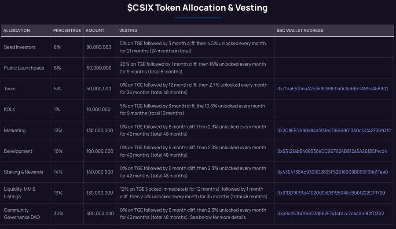Open the Marketing wallet address link
The height and width of the screenshot is (229, 396).
[x=334, y=130]
